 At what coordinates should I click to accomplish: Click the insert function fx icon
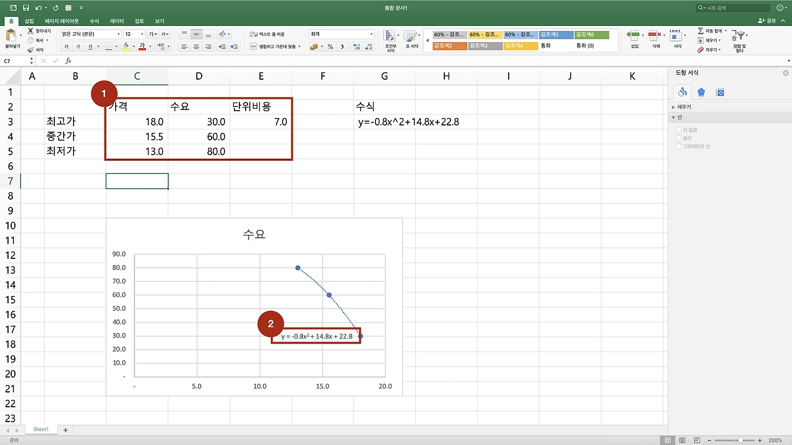point(68,61)
